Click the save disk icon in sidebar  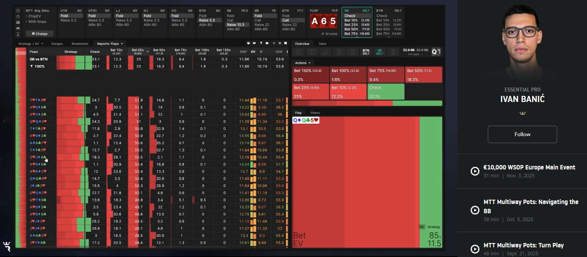(18, 22)
